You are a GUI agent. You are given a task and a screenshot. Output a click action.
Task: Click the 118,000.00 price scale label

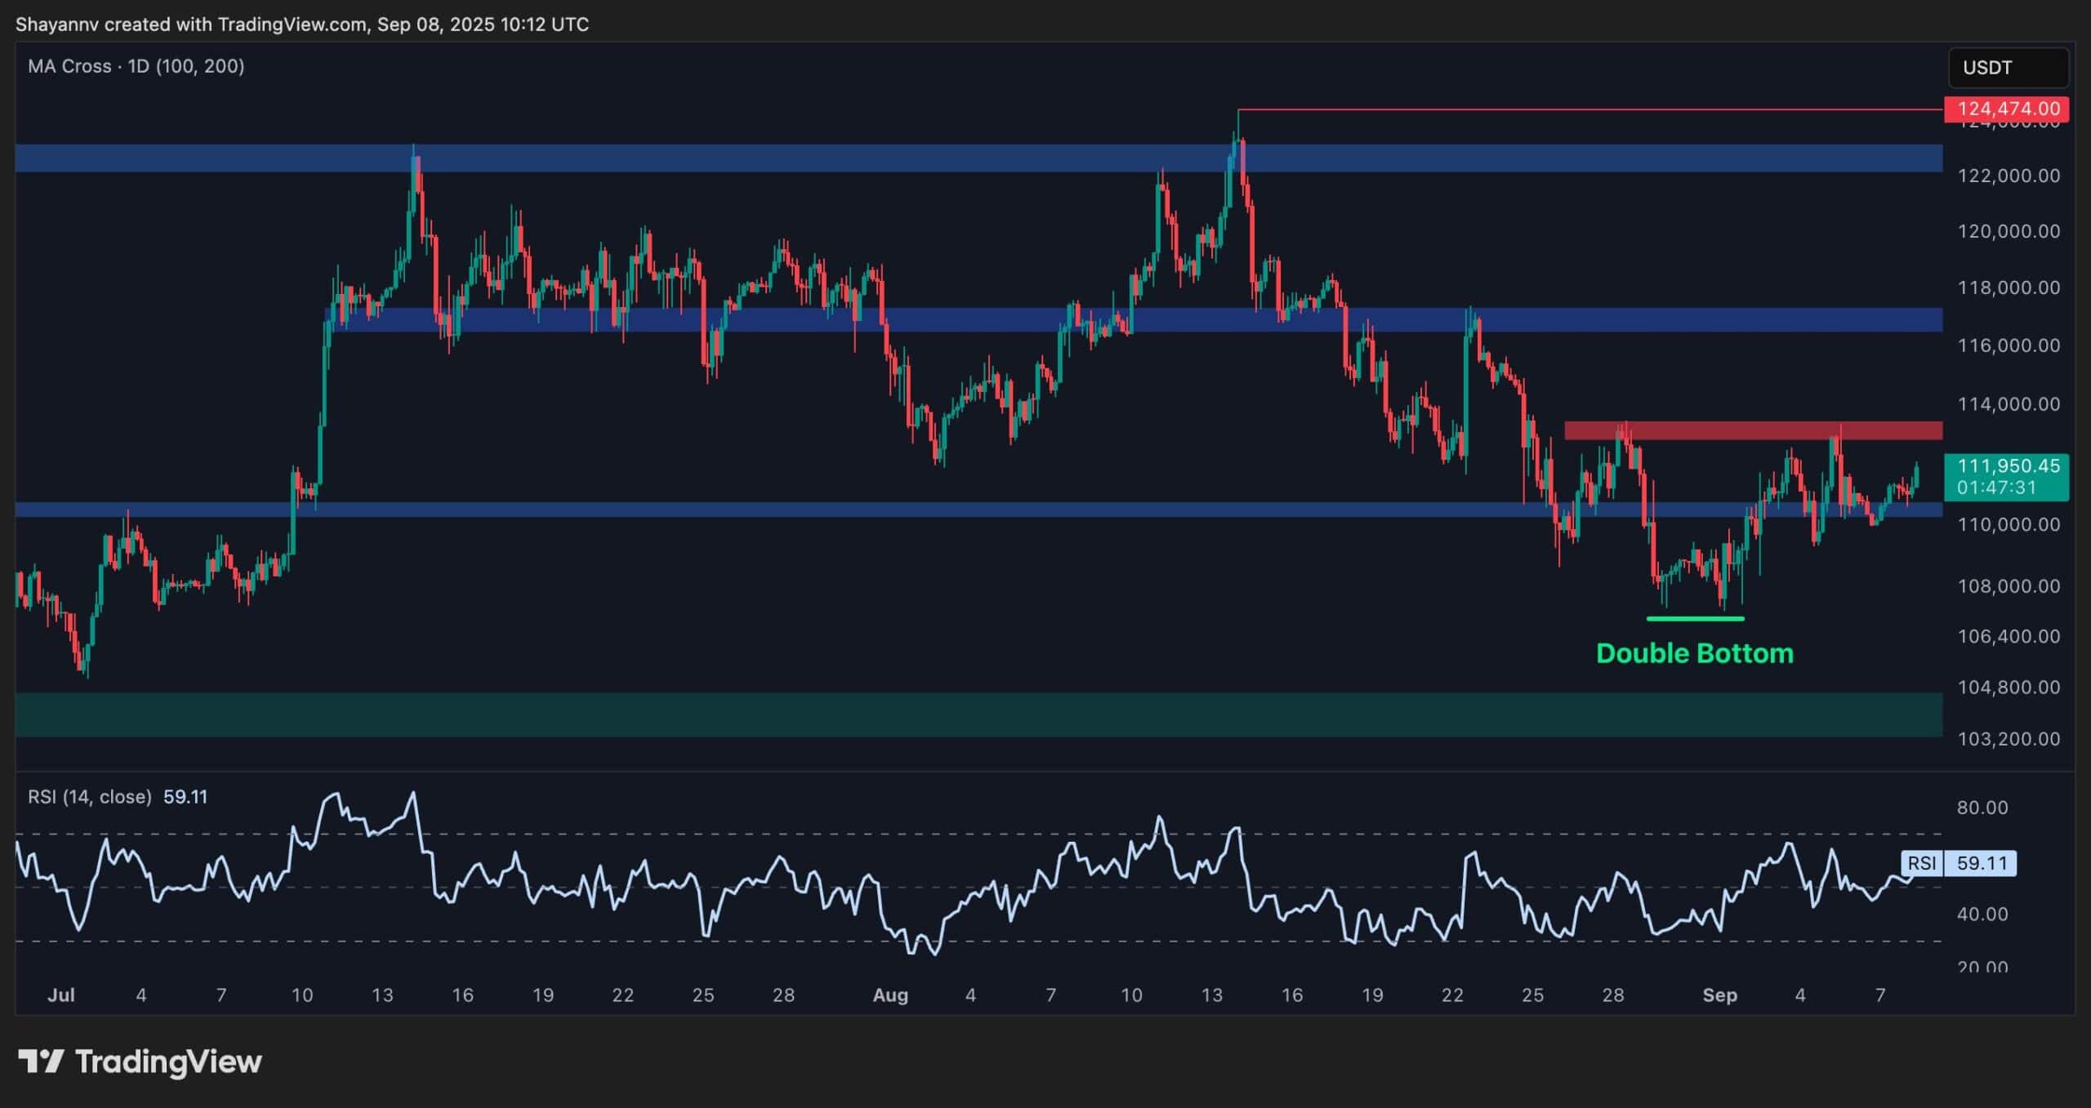[x=2008, y=287]
